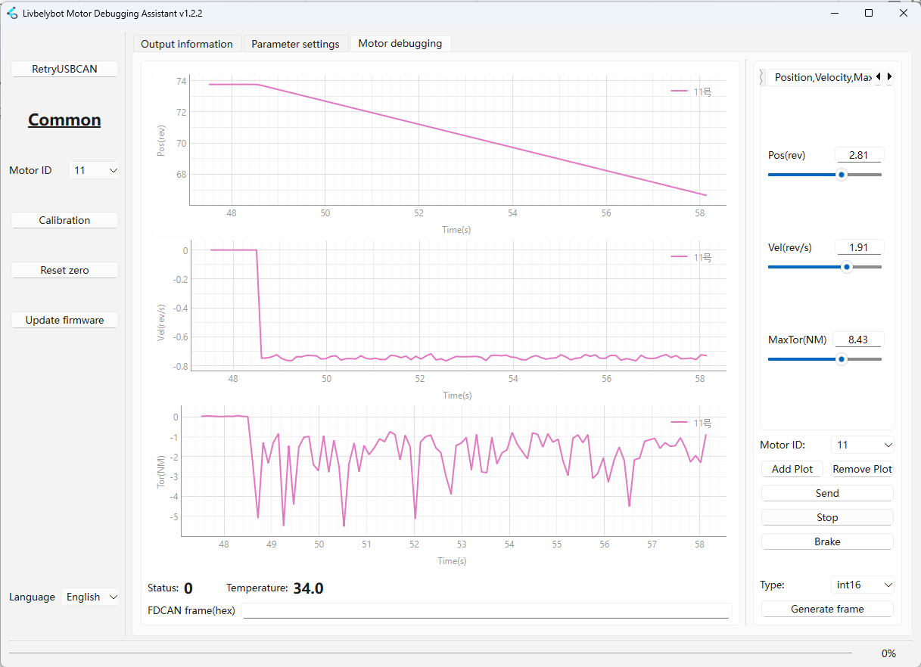Click the Reset zero button

tap(64, 270)
